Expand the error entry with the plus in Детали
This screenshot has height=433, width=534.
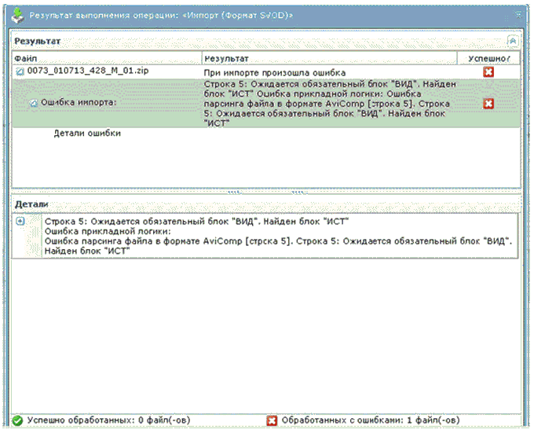point(20,222)
